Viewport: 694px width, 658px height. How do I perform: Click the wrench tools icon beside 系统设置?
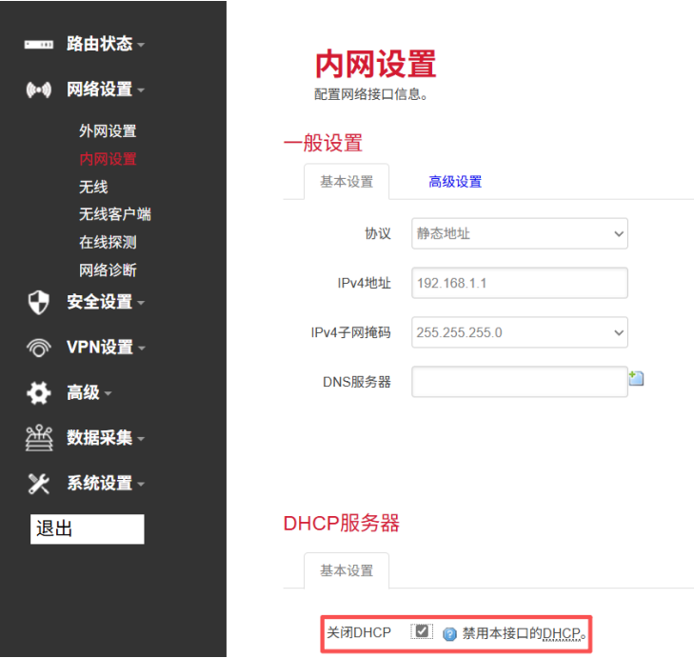point(38,484)
